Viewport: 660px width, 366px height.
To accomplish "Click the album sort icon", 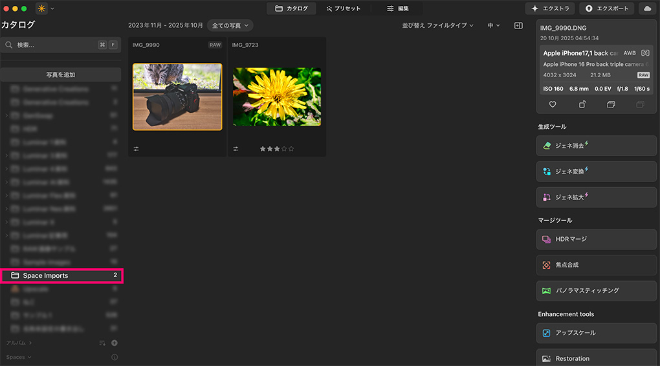I will coord(102,343).
